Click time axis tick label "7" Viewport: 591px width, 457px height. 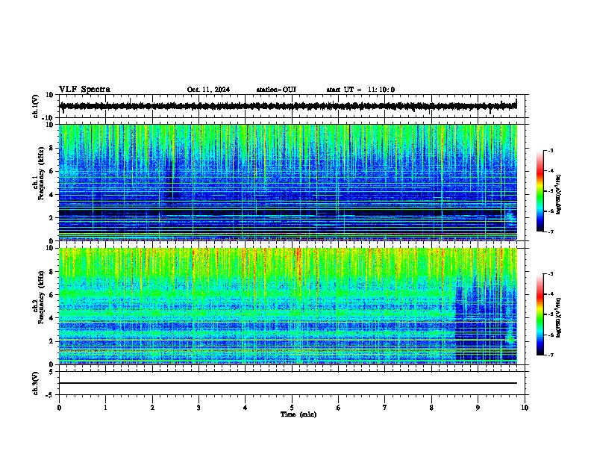point(385,408)
